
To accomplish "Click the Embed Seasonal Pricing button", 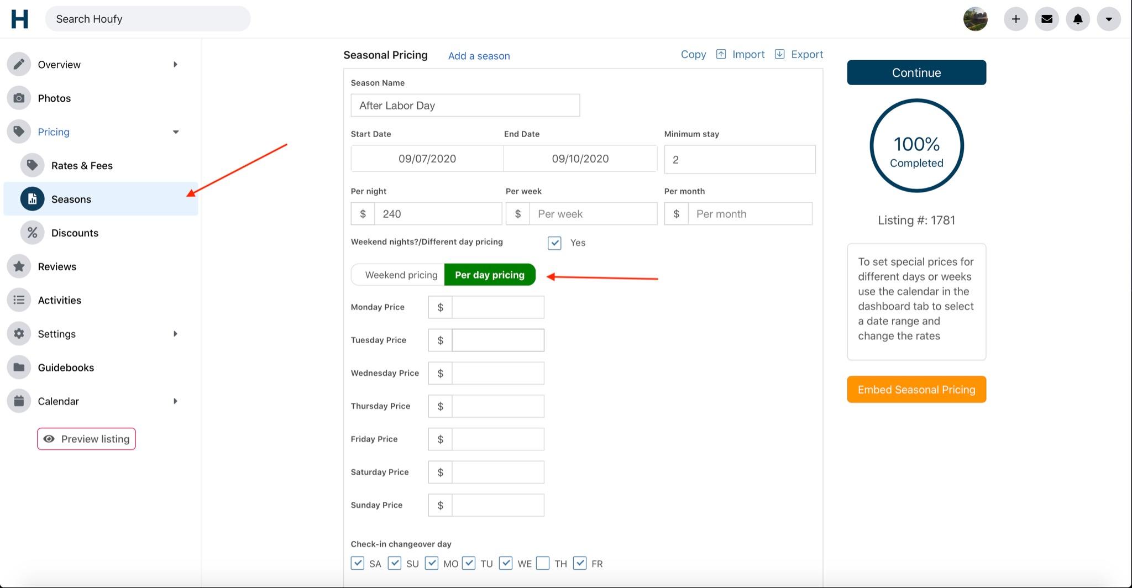I will [x=916, y=389].
